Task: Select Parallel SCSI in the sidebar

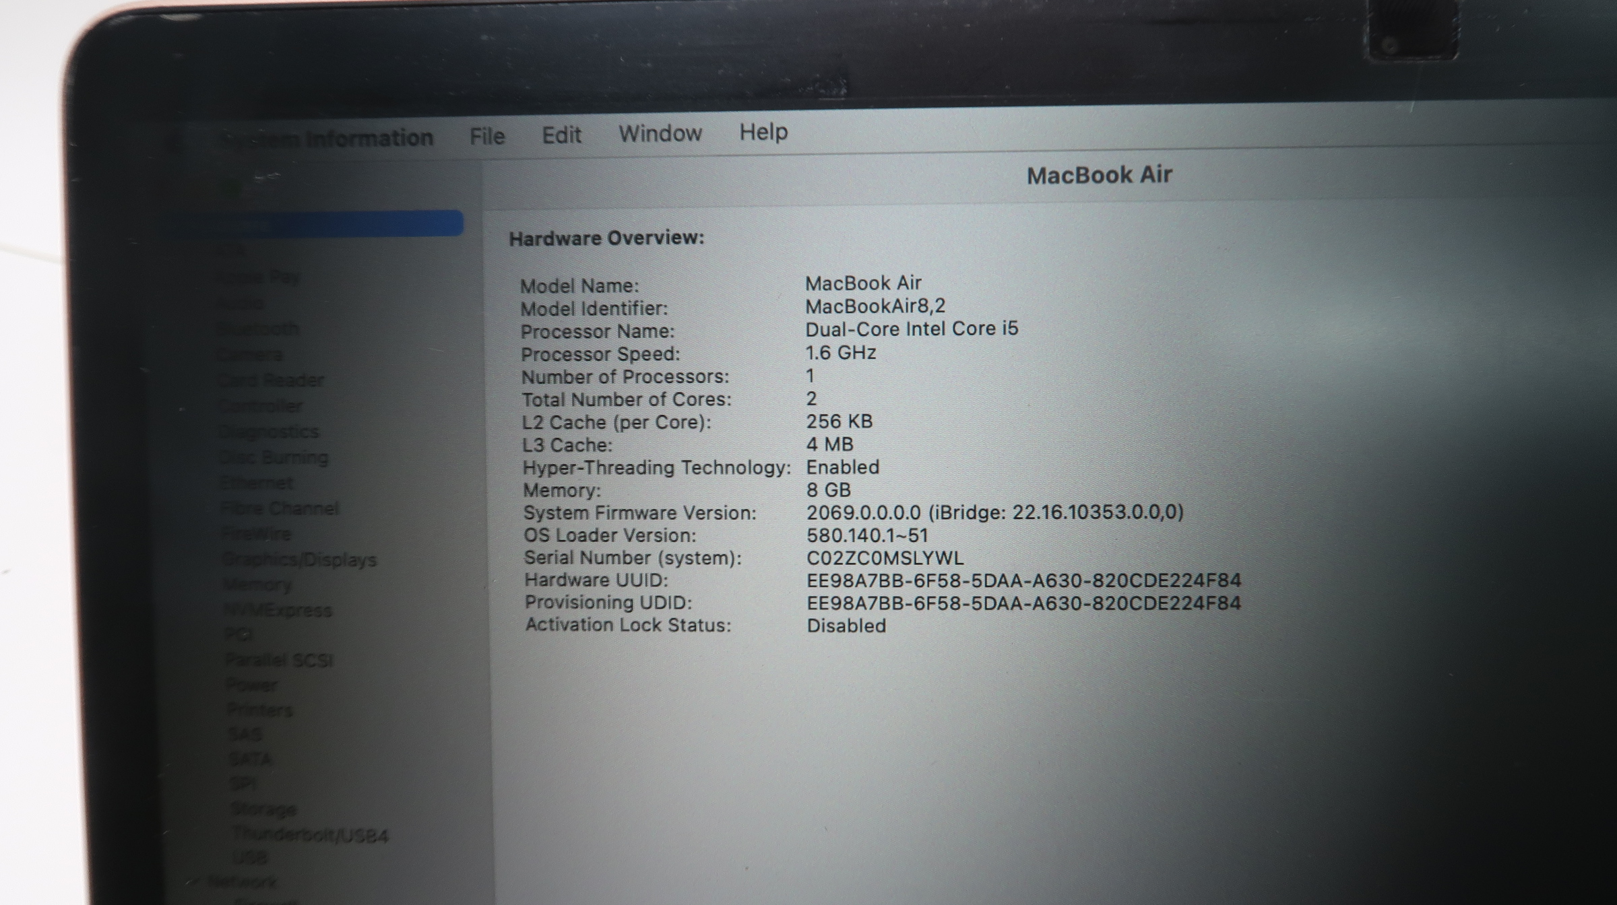Action: tap(279, 660)
